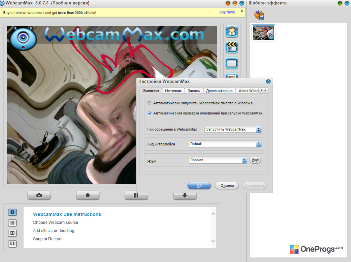This screenshot has height=262, width=351.
Task: Toggle automatic update check on startup checkbox
Action: 150,113
